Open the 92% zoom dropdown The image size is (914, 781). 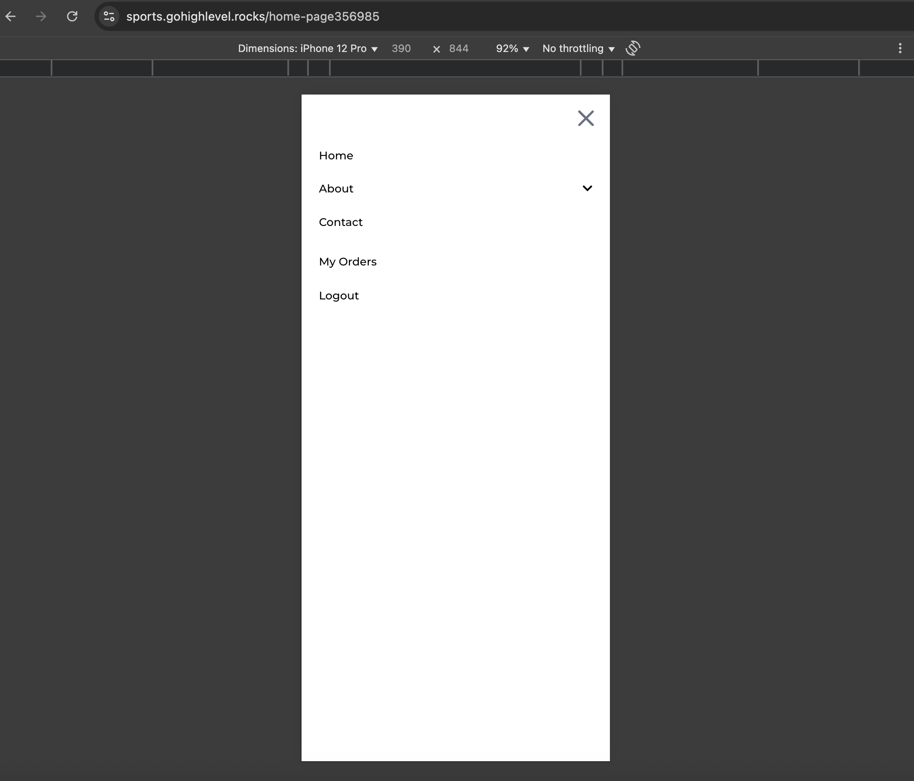click(512, 49)
